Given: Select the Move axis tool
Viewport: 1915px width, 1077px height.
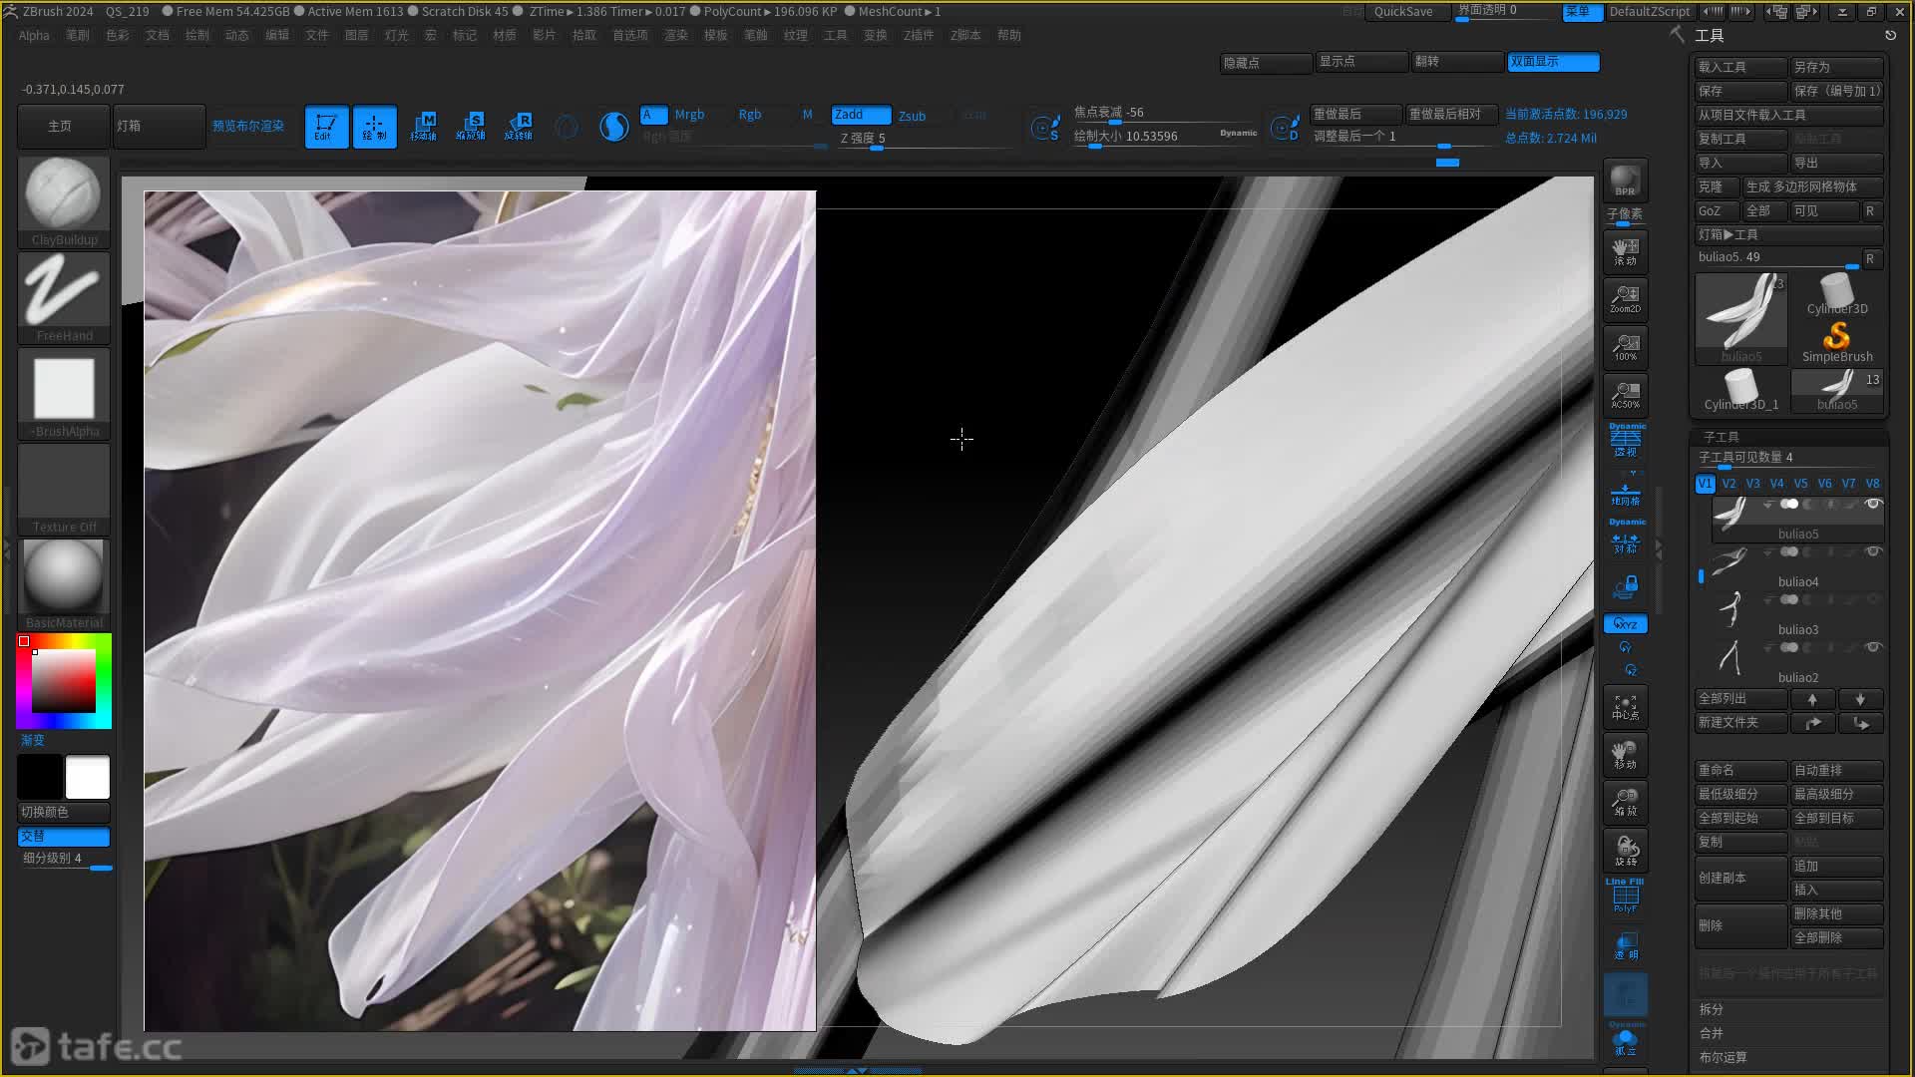Looking at the screenshot, I should 423,127.
